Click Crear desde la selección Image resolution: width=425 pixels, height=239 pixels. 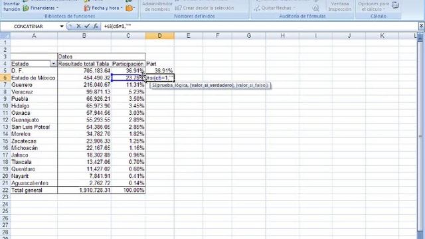point(205,8)
